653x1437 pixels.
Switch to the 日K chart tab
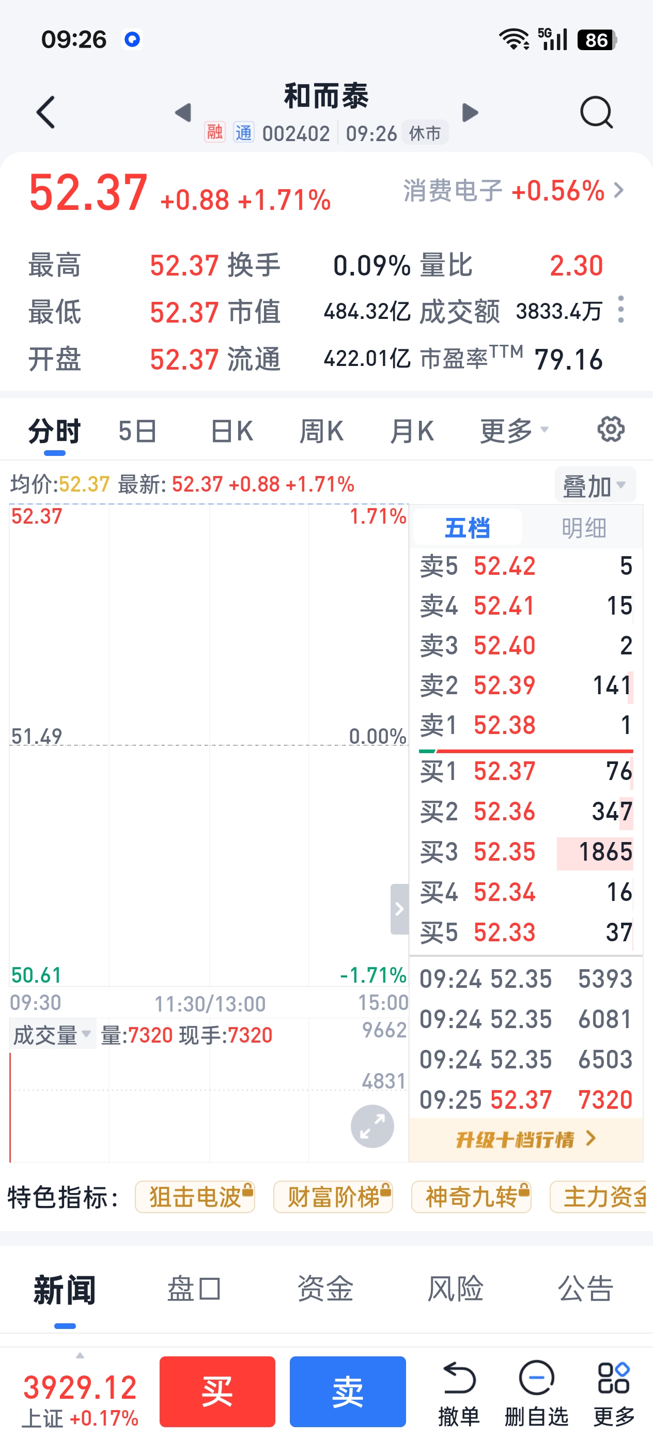click(x=231, y=431)
